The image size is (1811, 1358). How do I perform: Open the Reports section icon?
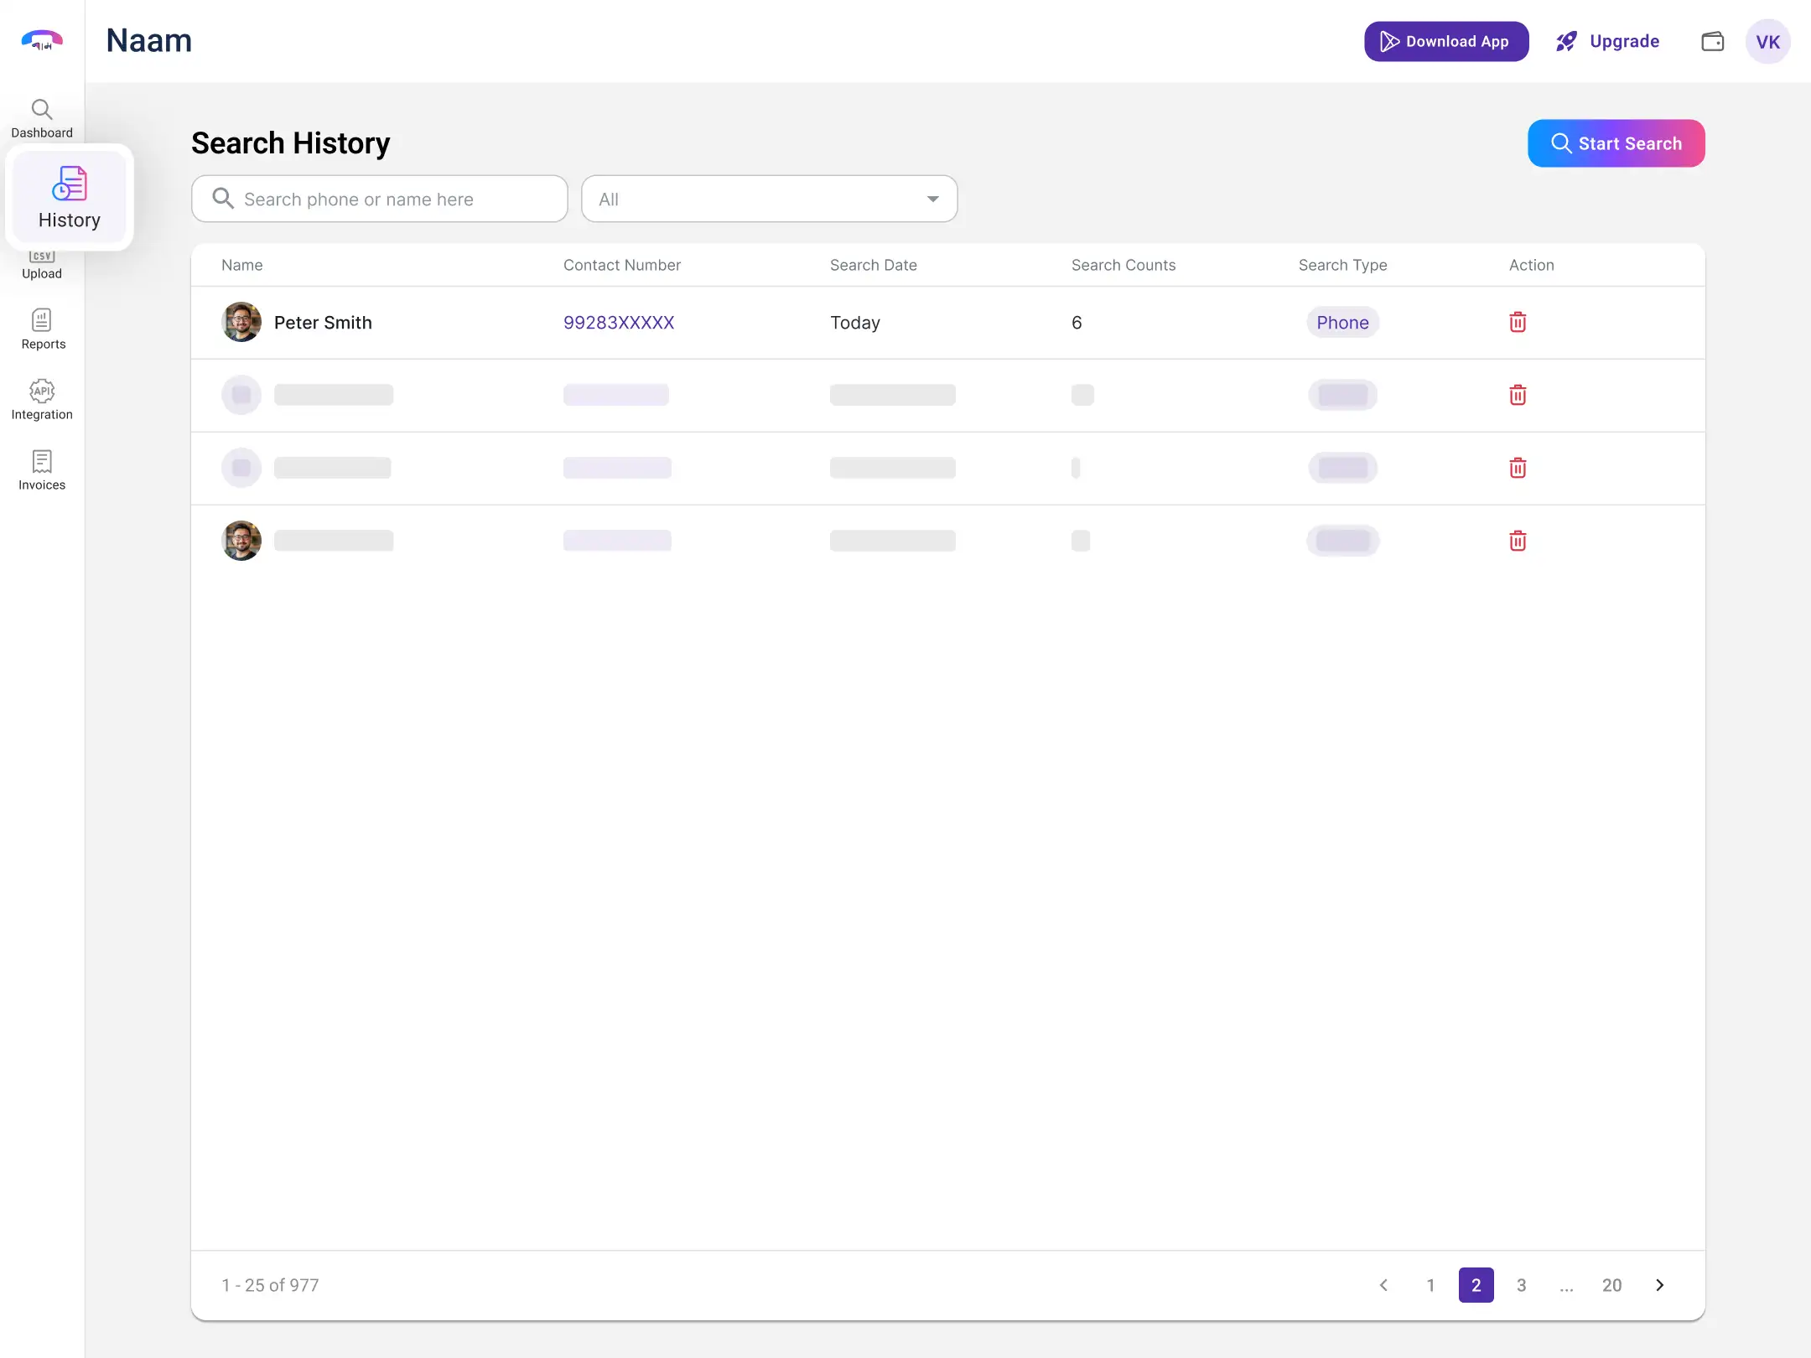coord(42,329)
